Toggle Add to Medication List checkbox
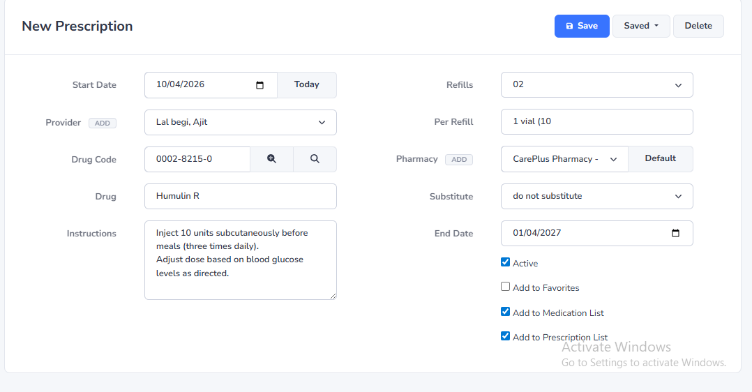The height and width of the screenshot is (392, 752). [506, 312]
